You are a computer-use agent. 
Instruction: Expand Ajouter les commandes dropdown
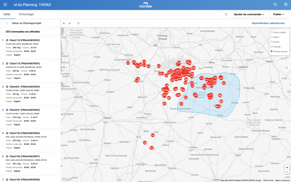249,14
